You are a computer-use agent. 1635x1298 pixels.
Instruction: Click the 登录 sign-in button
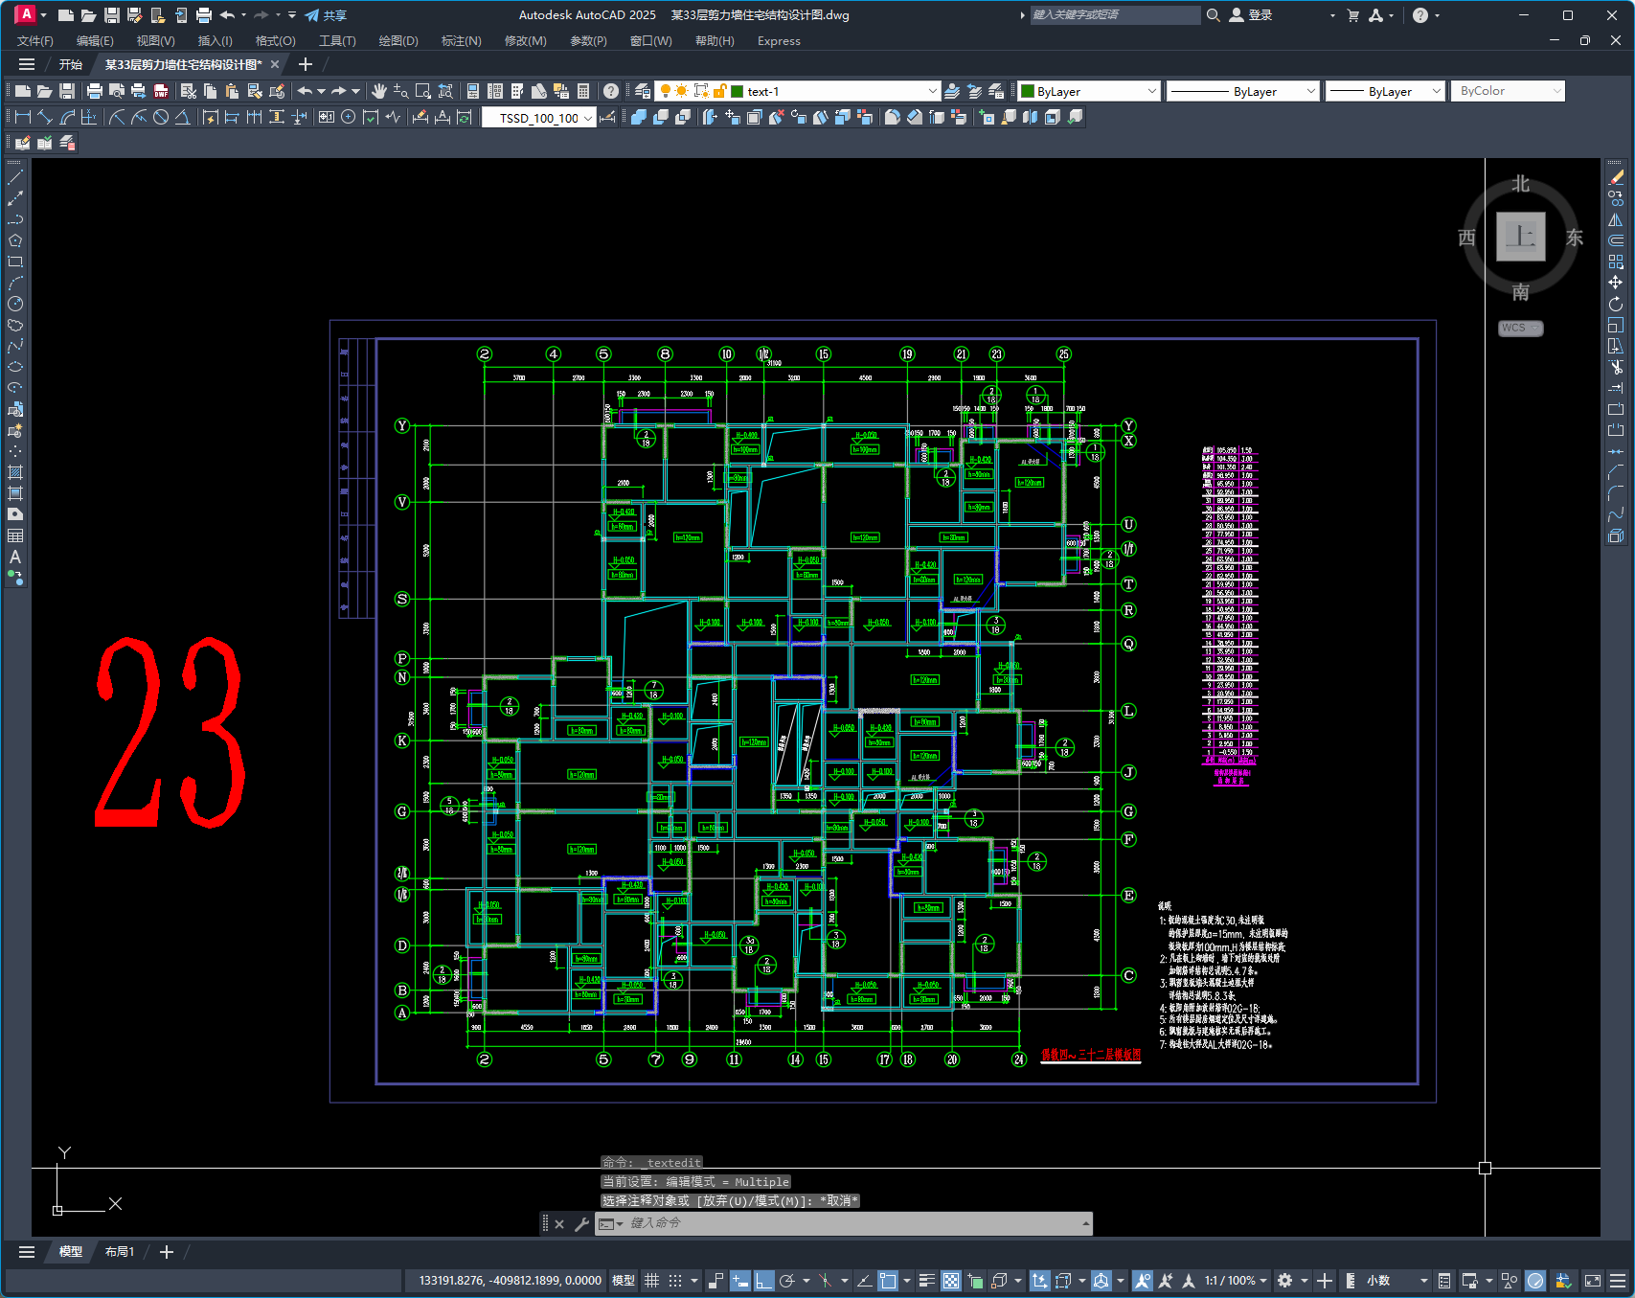coord(1251,15)
